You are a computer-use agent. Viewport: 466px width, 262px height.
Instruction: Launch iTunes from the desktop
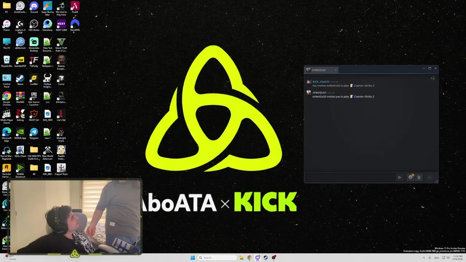(7, 25)
